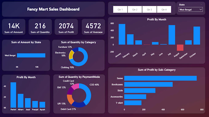Image resolution: width=209 pixels, height=117 pixels.
Task: Click the Clothing 70% label
Action: [67, 68]
